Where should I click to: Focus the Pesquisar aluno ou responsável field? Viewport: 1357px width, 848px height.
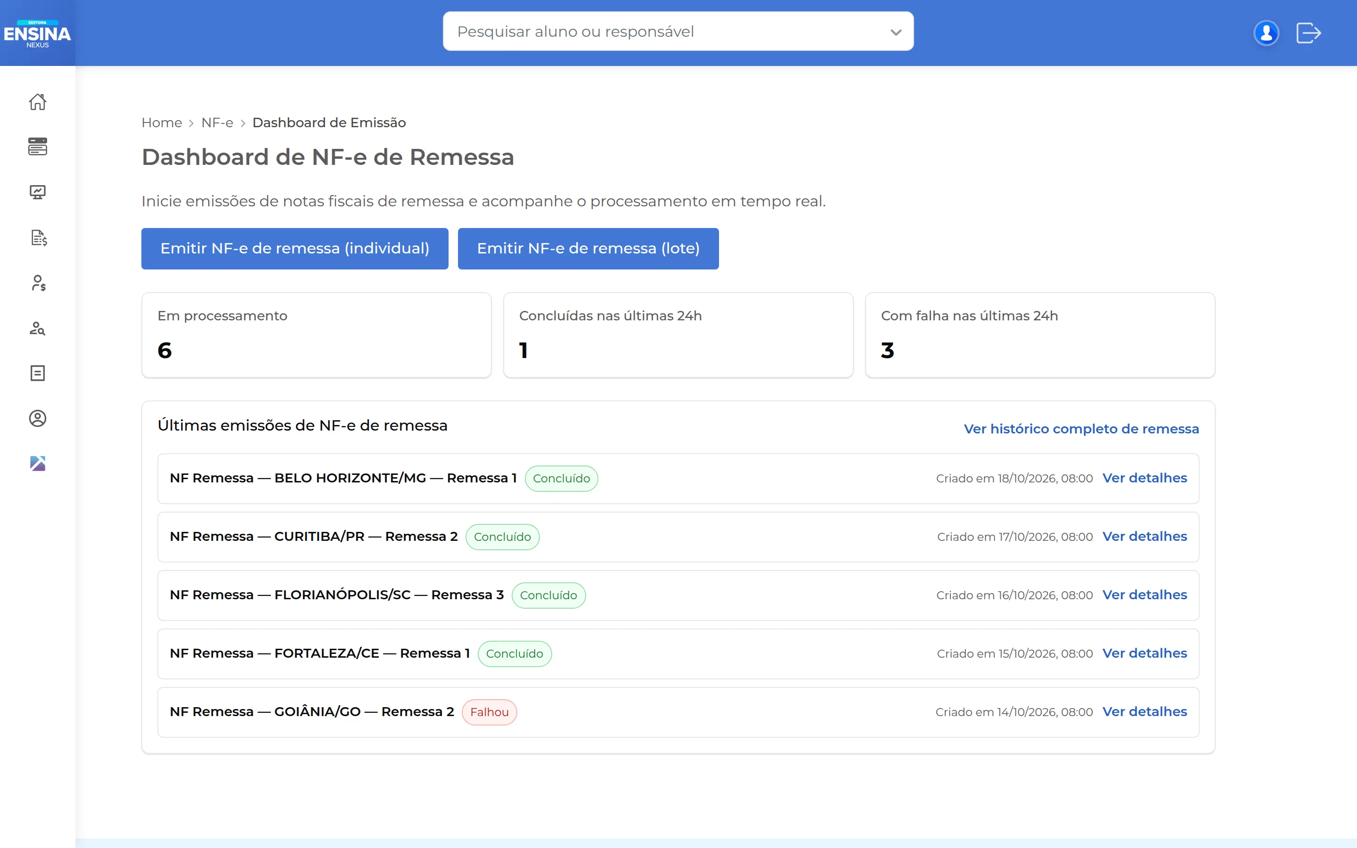pos(678,32)
